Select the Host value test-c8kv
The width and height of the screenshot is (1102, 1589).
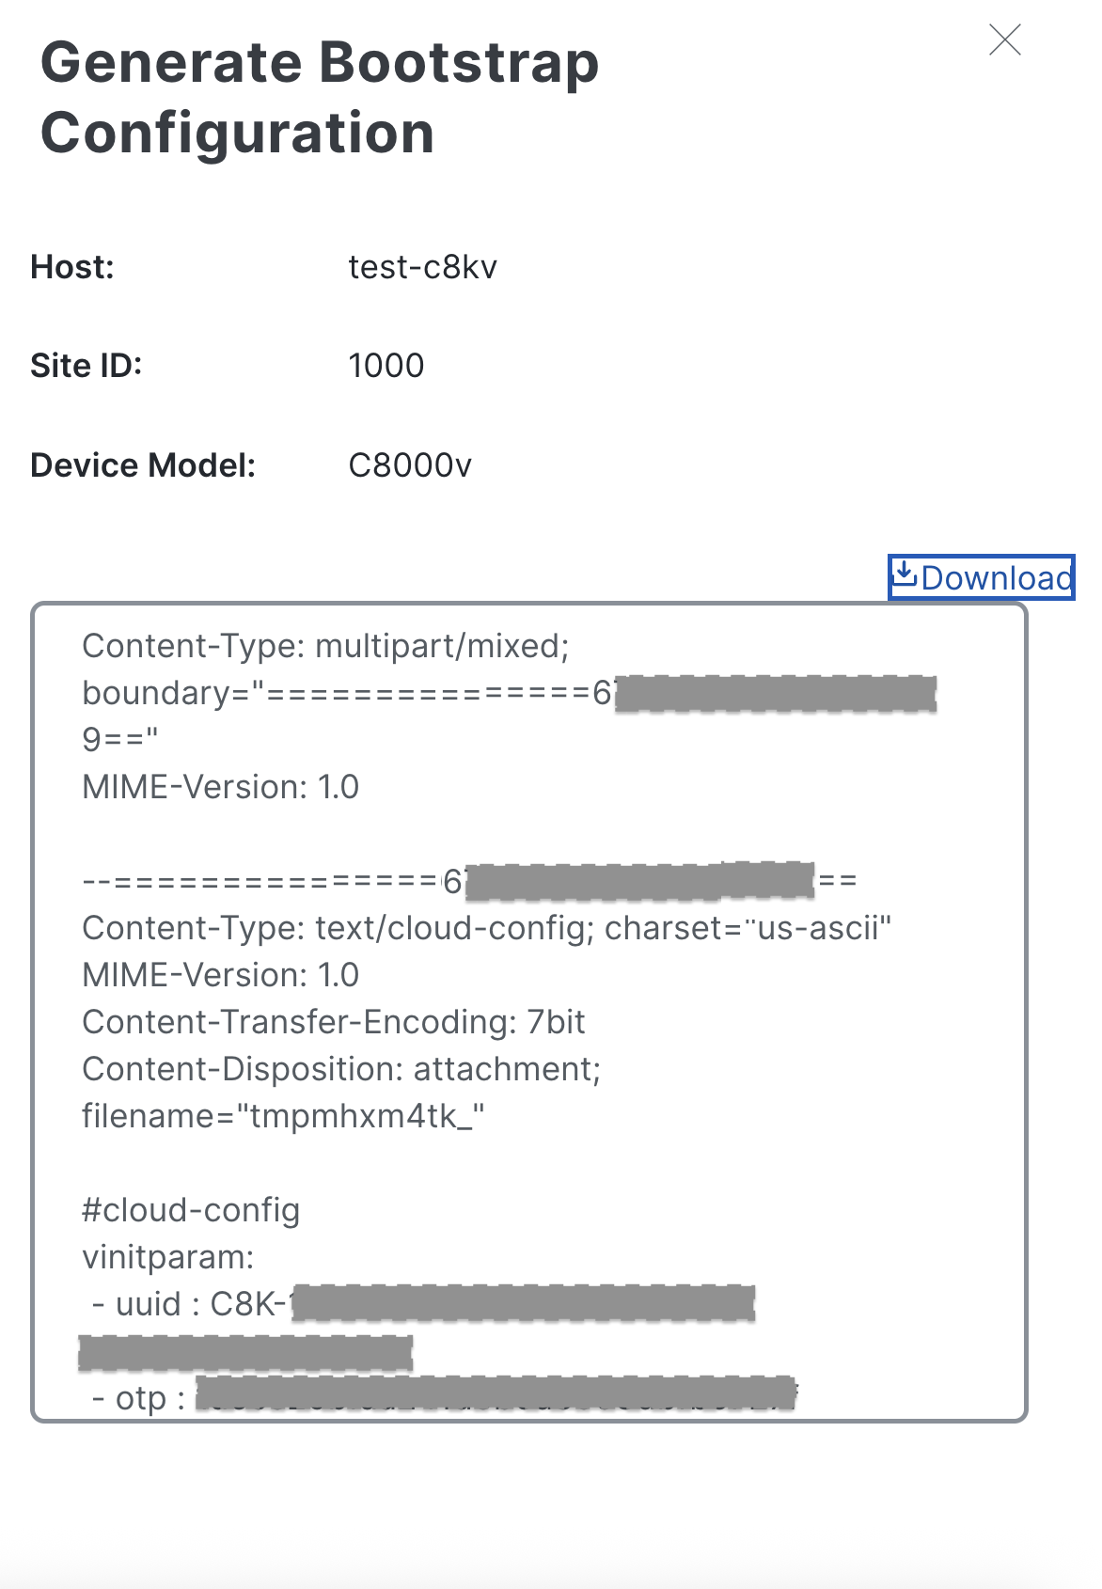pos(423,267)
